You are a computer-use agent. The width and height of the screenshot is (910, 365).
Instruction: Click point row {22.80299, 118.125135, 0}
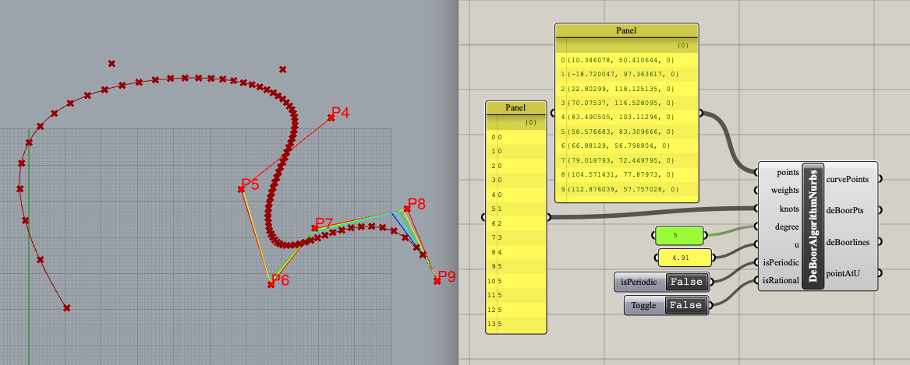[626, 89]
